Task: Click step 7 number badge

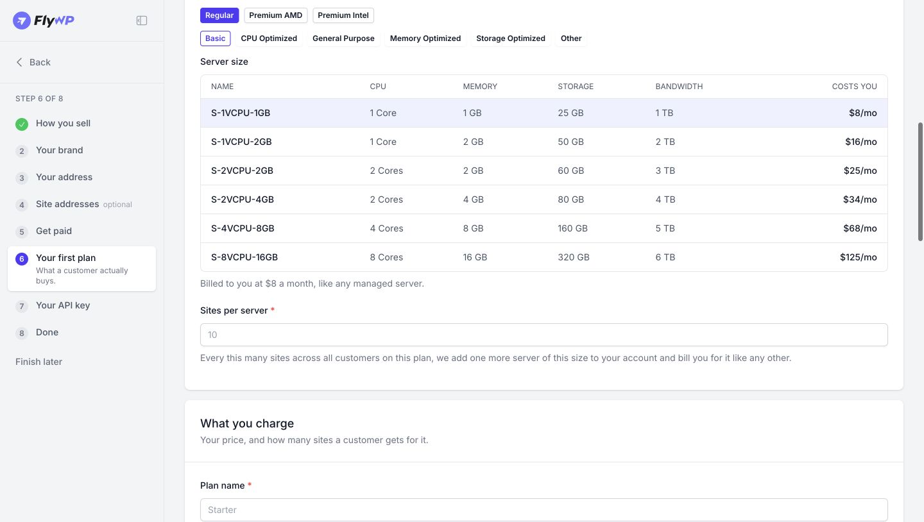Action: click(x=22, y=307)
